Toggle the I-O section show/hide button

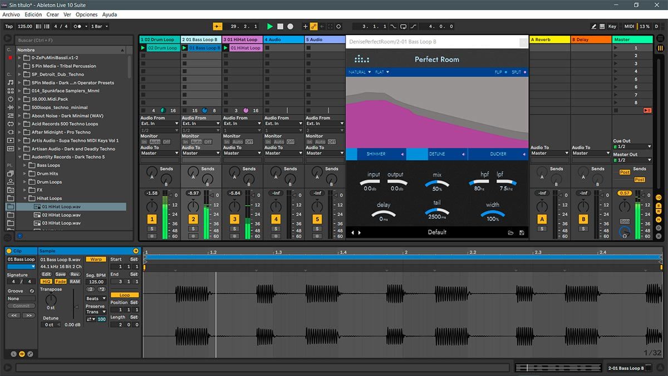659,197
